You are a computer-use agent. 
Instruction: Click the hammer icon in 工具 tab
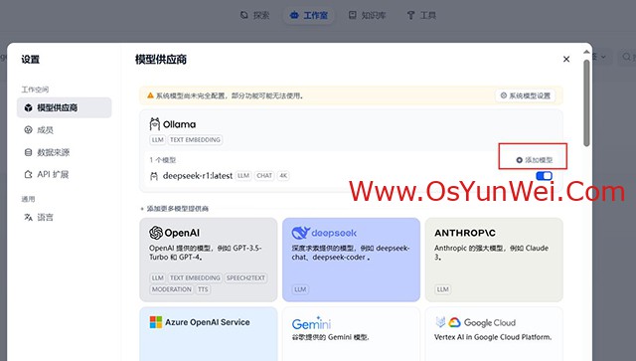coord(410,16)
